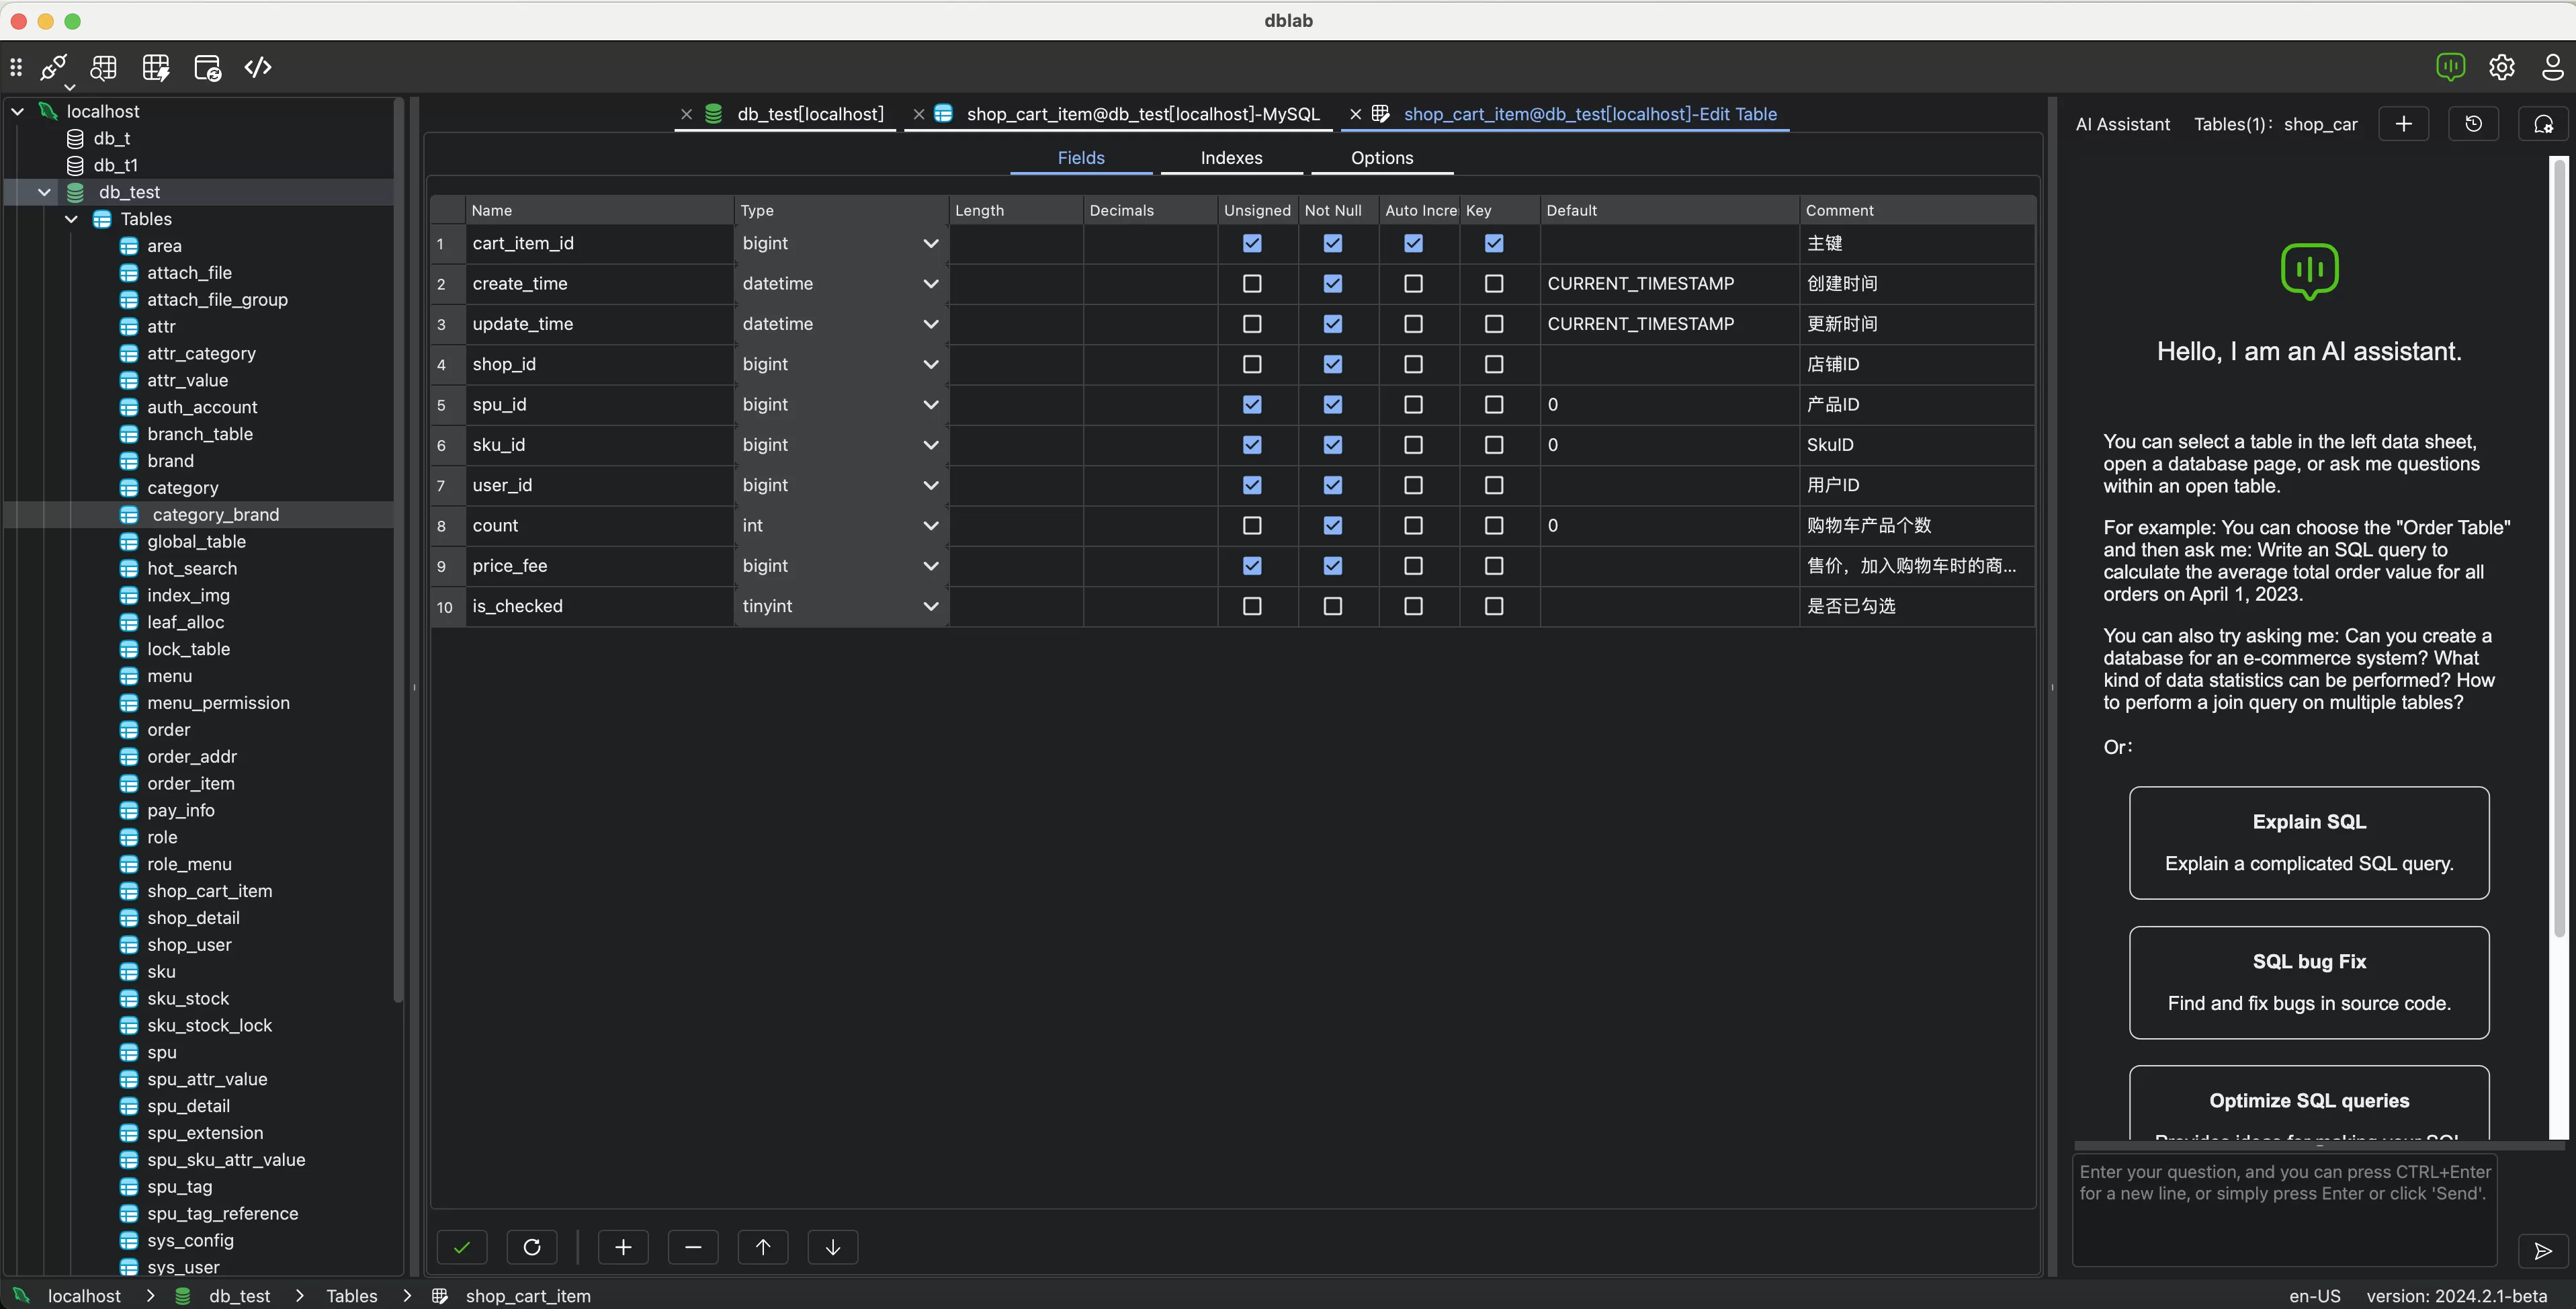Open the type dropdown for count field
This screenshot has height=1309, width=2576.
[930, 525]
